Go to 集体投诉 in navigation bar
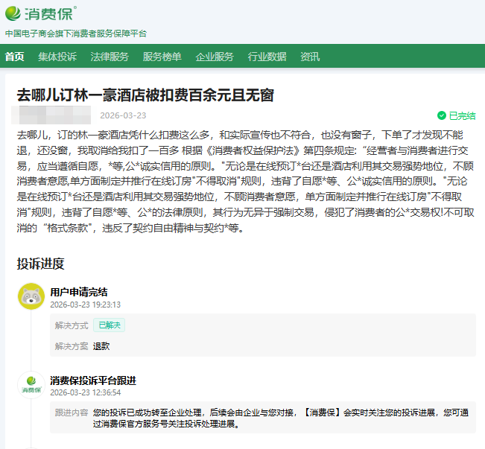The width and height of the screenshot is (485, 449). pos(57,57)
